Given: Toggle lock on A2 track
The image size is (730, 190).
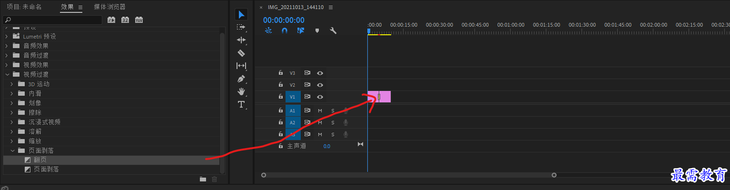Looking at the screenshot, I should click(281, 122).
